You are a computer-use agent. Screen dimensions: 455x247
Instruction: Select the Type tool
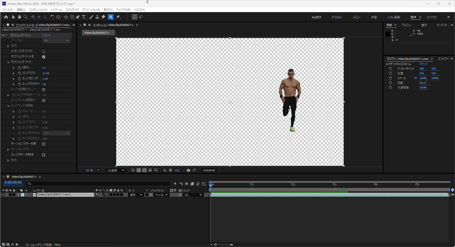tap(84, 17)
